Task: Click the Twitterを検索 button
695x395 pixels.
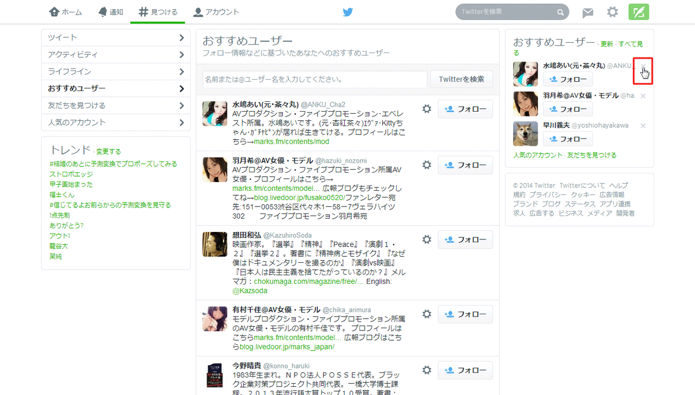Action: (x=462, y=79)
